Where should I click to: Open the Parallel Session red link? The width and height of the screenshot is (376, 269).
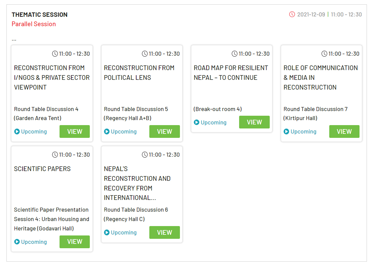click(x=34, y=24)
